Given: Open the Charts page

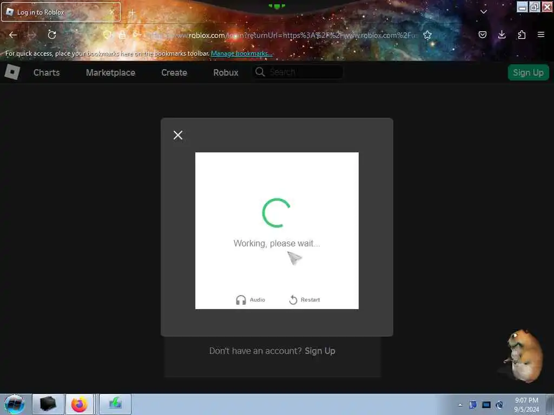Looking at the screenshot, I should [x=47, y=72].
